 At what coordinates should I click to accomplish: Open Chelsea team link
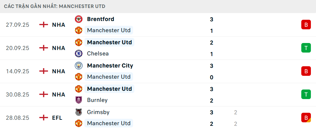(98, 54)
